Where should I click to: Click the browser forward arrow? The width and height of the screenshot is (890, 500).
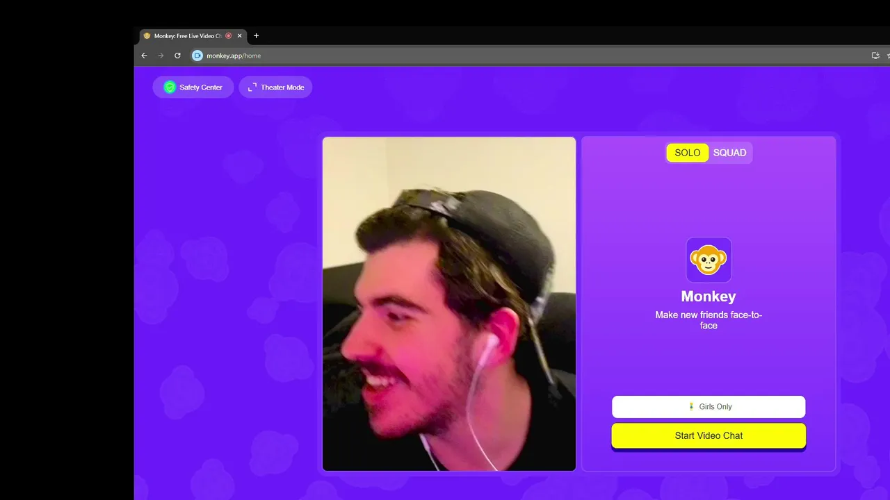(x=161, y=56)
